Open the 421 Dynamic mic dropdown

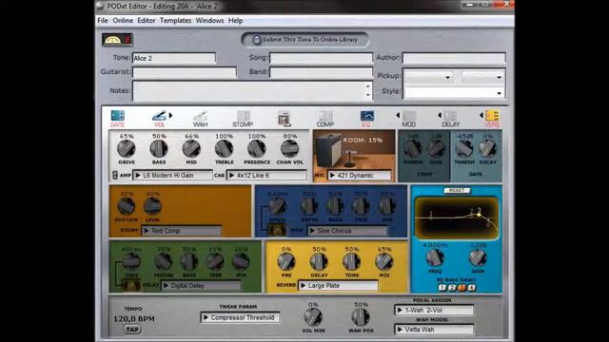[x=360, y=175]
